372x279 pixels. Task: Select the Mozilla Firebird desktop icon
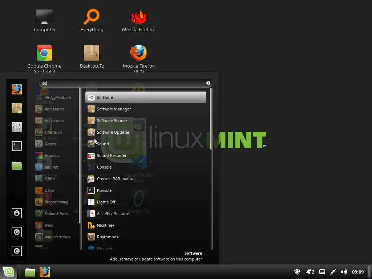[x=139, y=20]
